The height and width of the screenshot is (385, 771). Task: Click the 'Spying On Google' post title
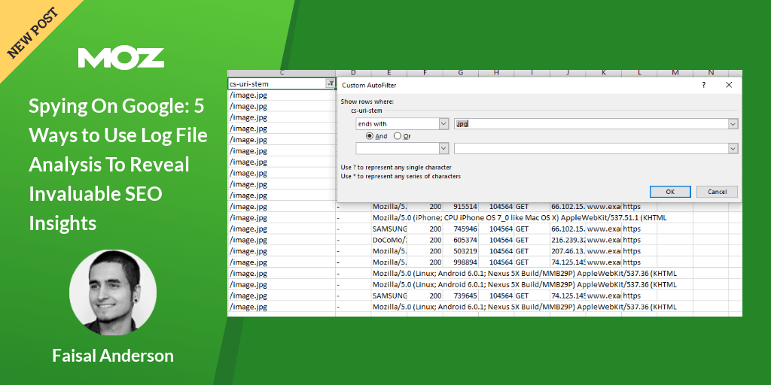pyautogui.click(x=117, y=165)
